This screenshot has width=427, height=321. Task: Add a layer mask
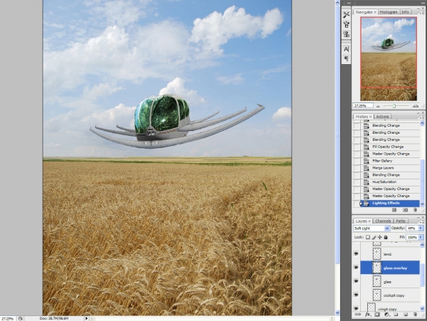point(377,314)
